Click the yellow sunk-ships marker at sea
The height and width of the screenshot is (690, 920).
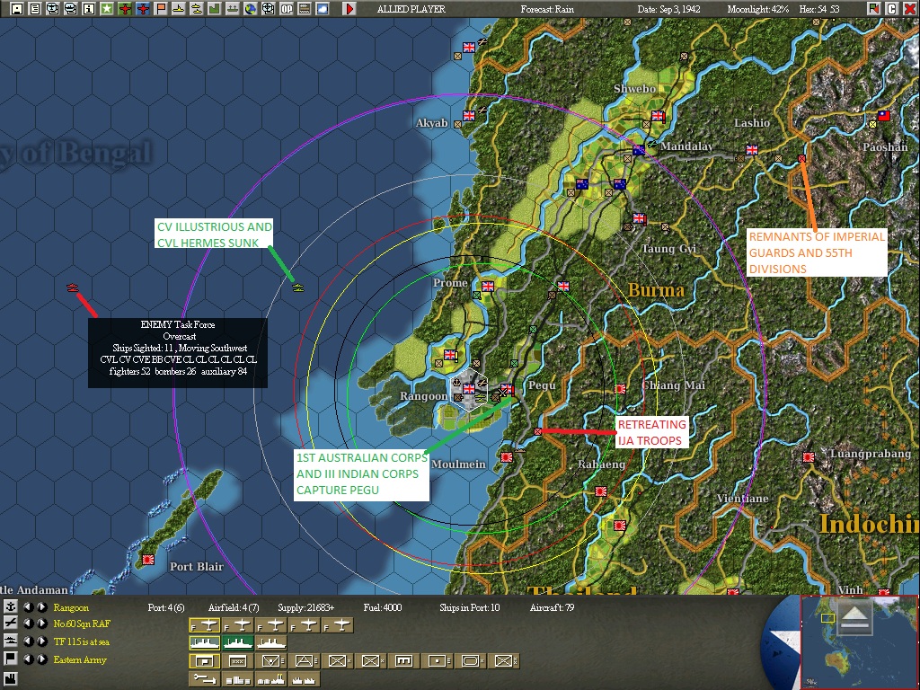pos(298,287)
